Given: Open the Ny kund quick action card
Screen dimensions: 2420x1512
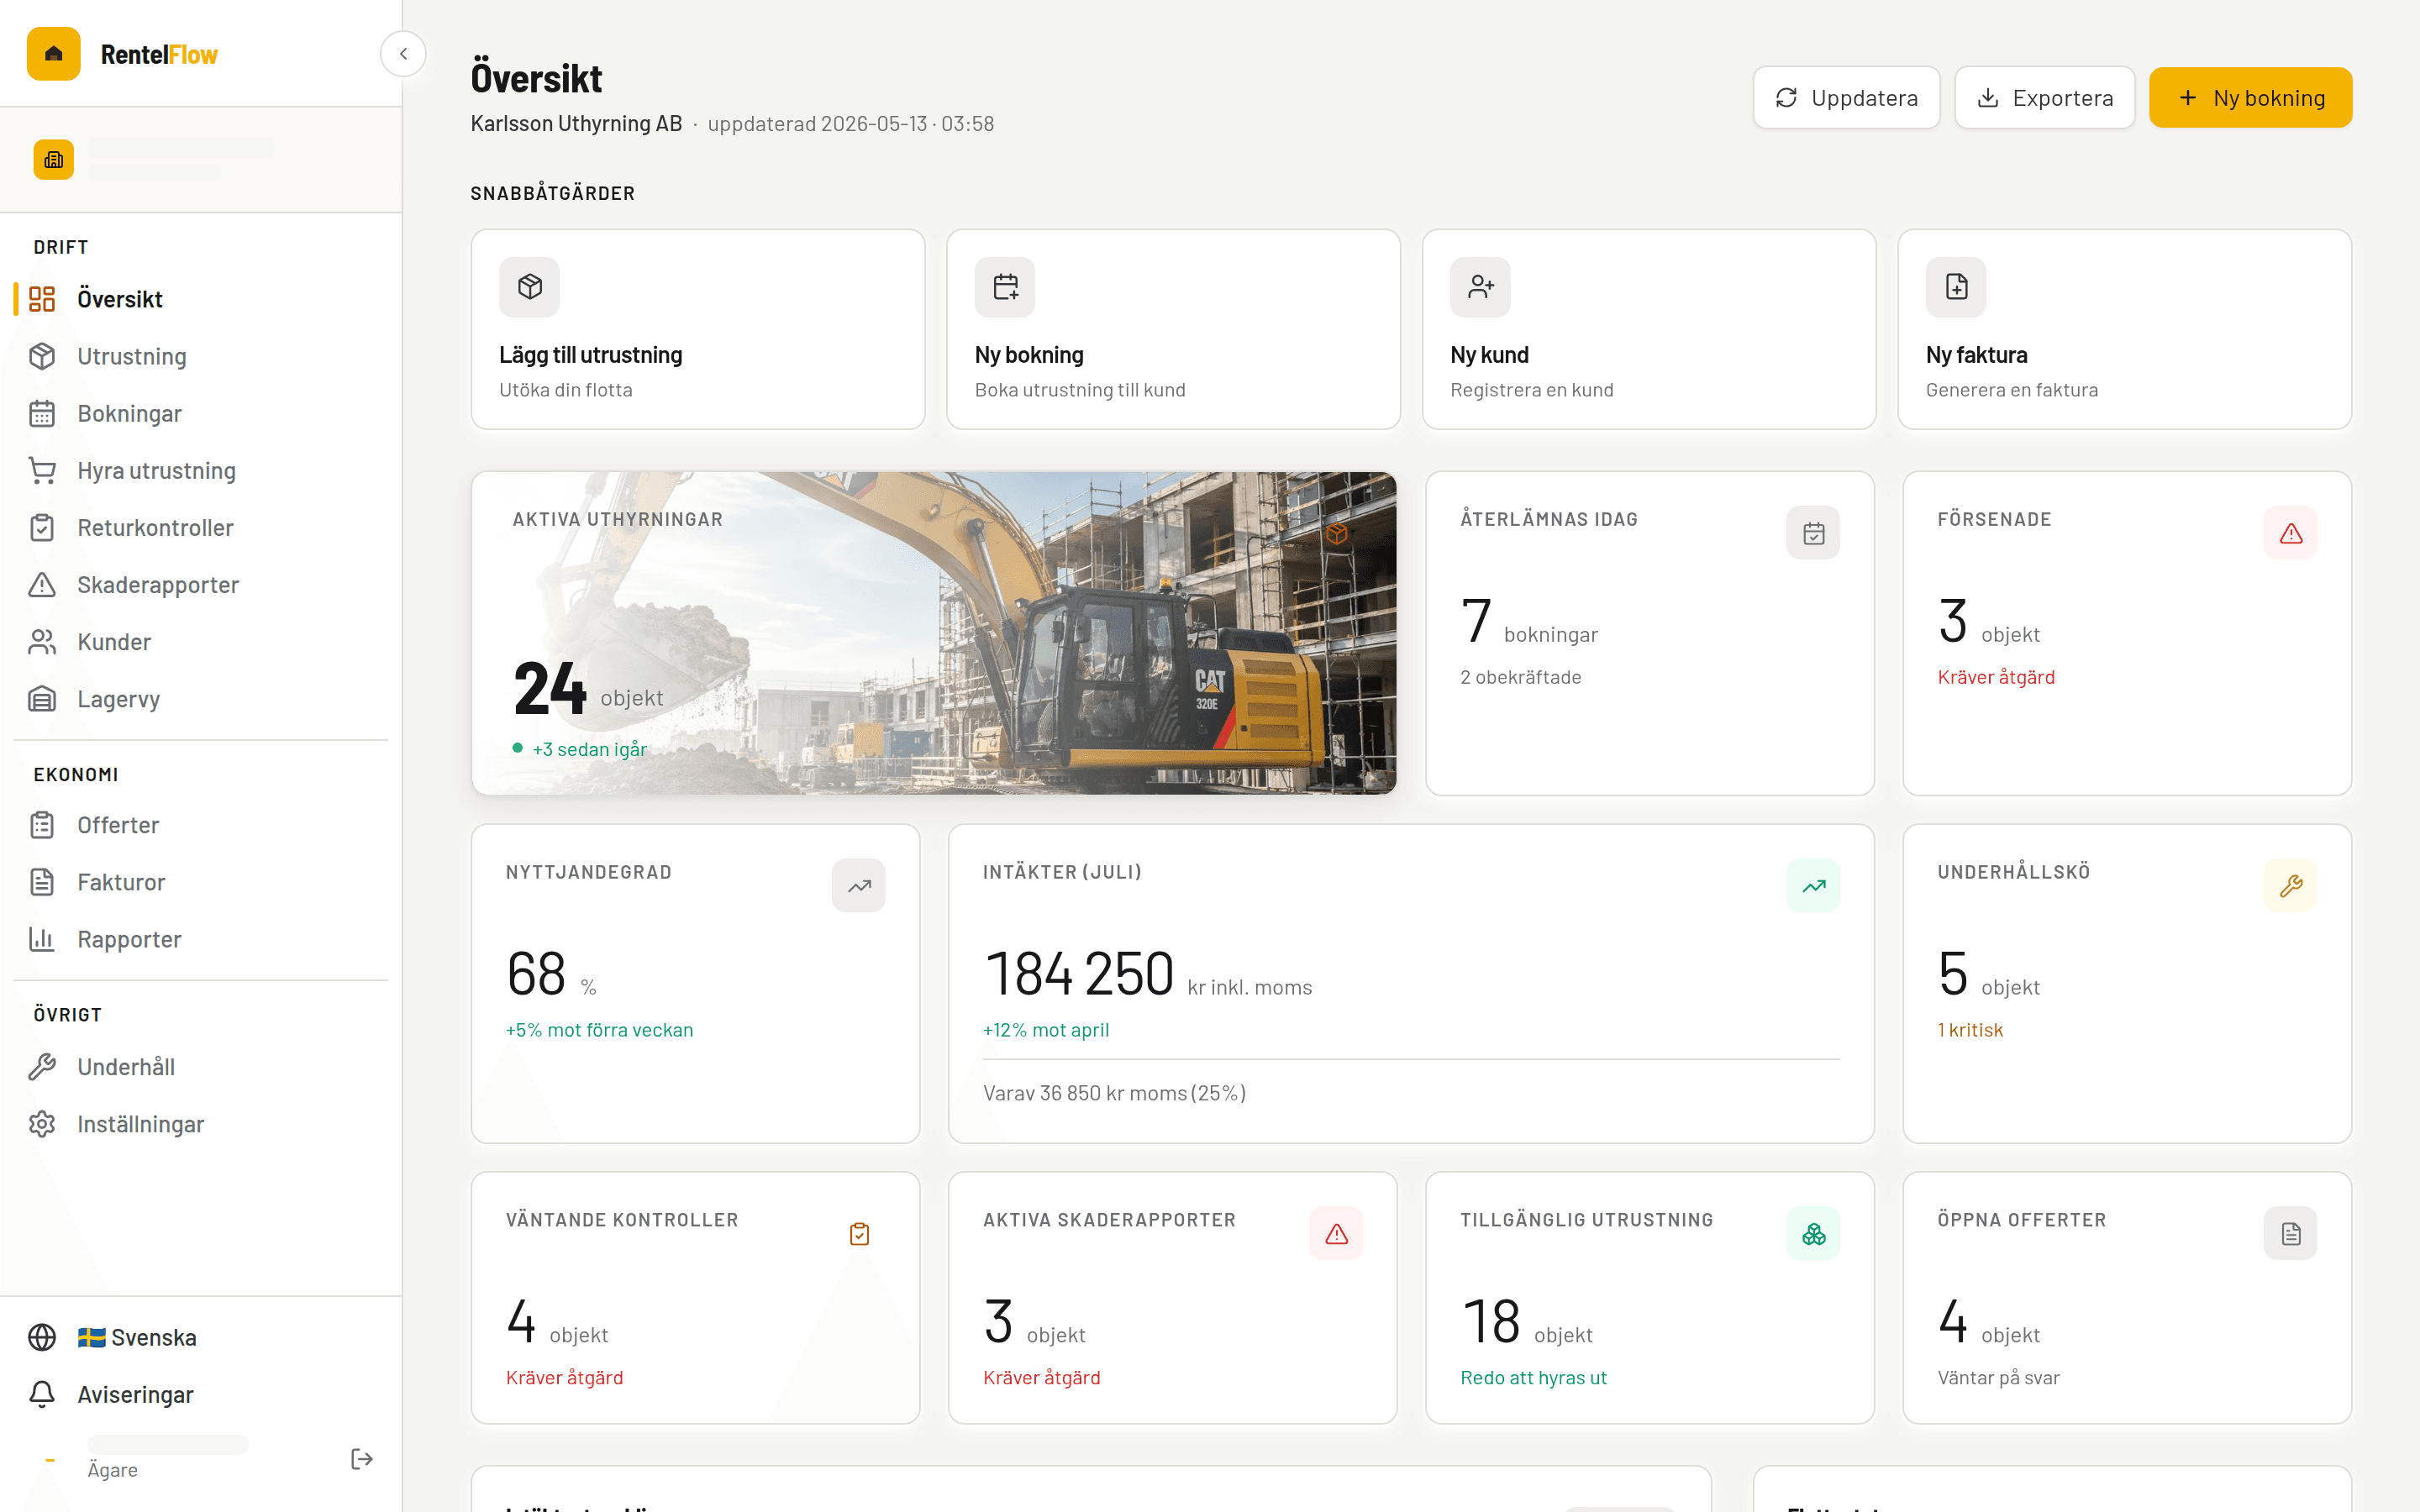Looking at the screenshot, I should click(x=1649, y=329).
